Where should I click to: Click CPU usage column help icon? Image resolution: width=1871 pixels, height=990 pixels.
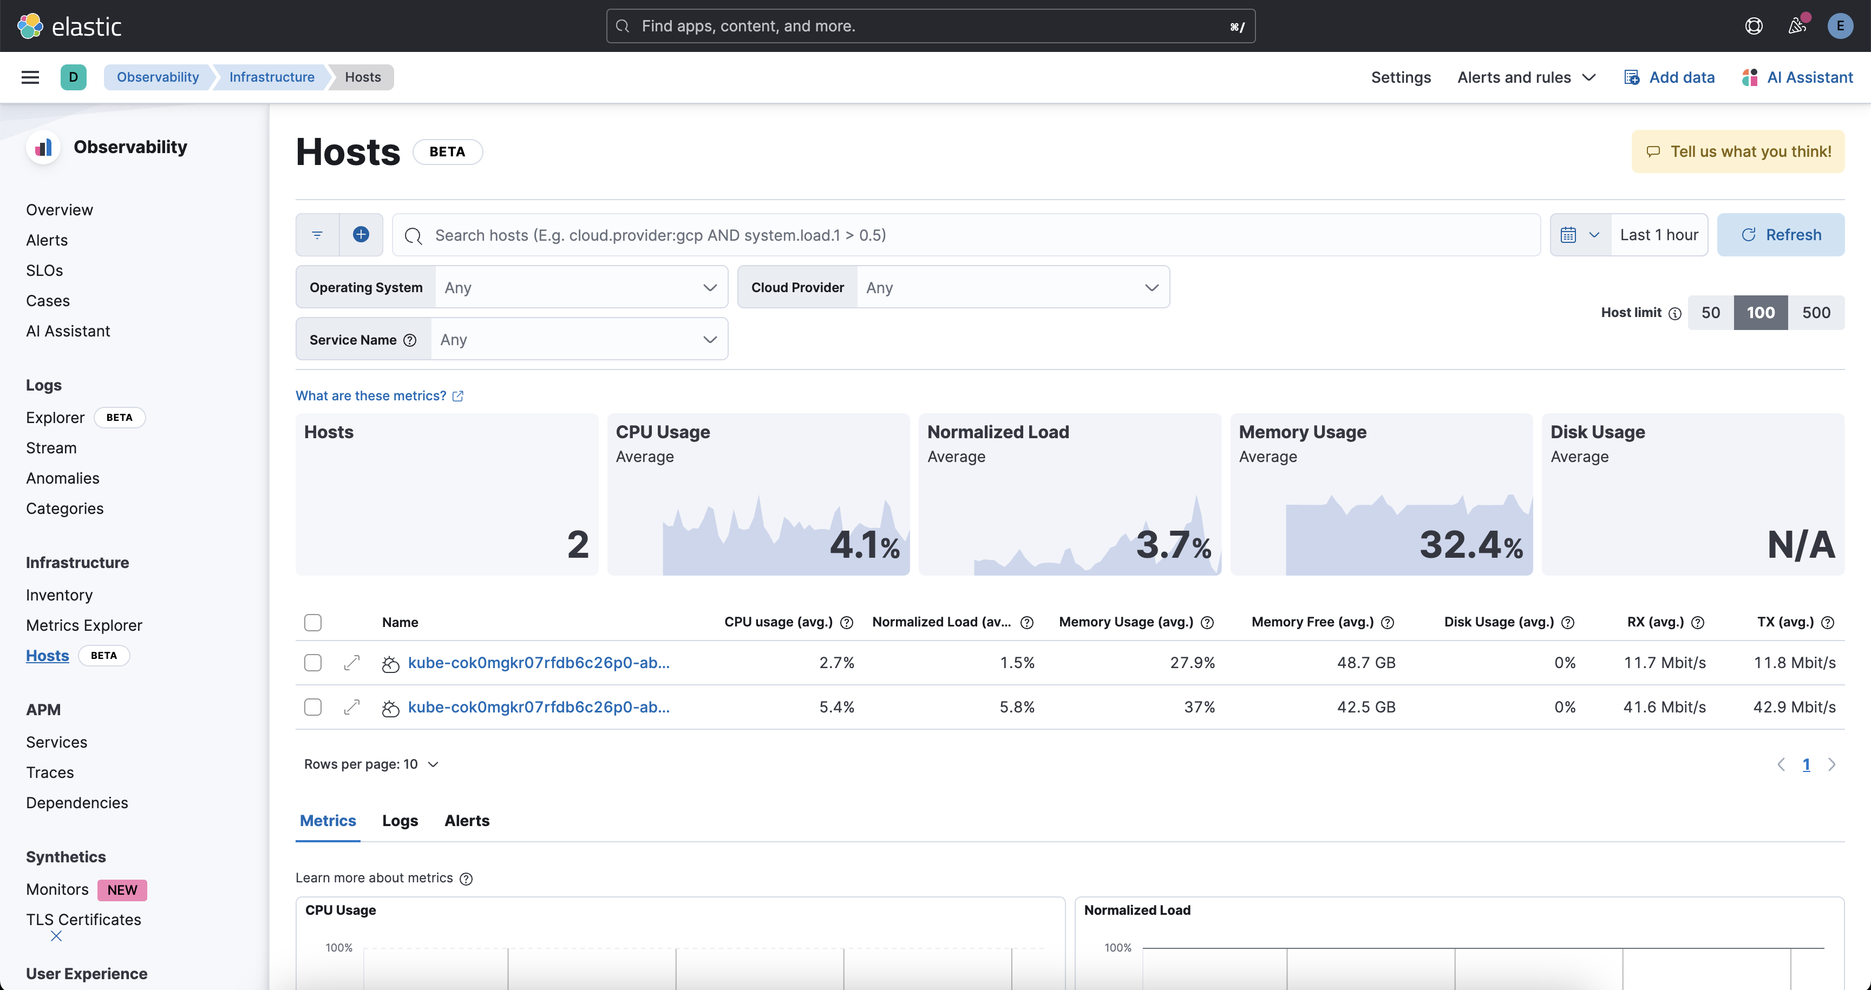pyautogui.click(x=846, y=623)
